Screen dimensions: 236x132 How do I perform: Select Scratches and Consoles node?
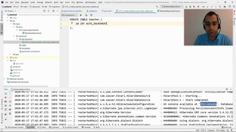coord(18,82)
